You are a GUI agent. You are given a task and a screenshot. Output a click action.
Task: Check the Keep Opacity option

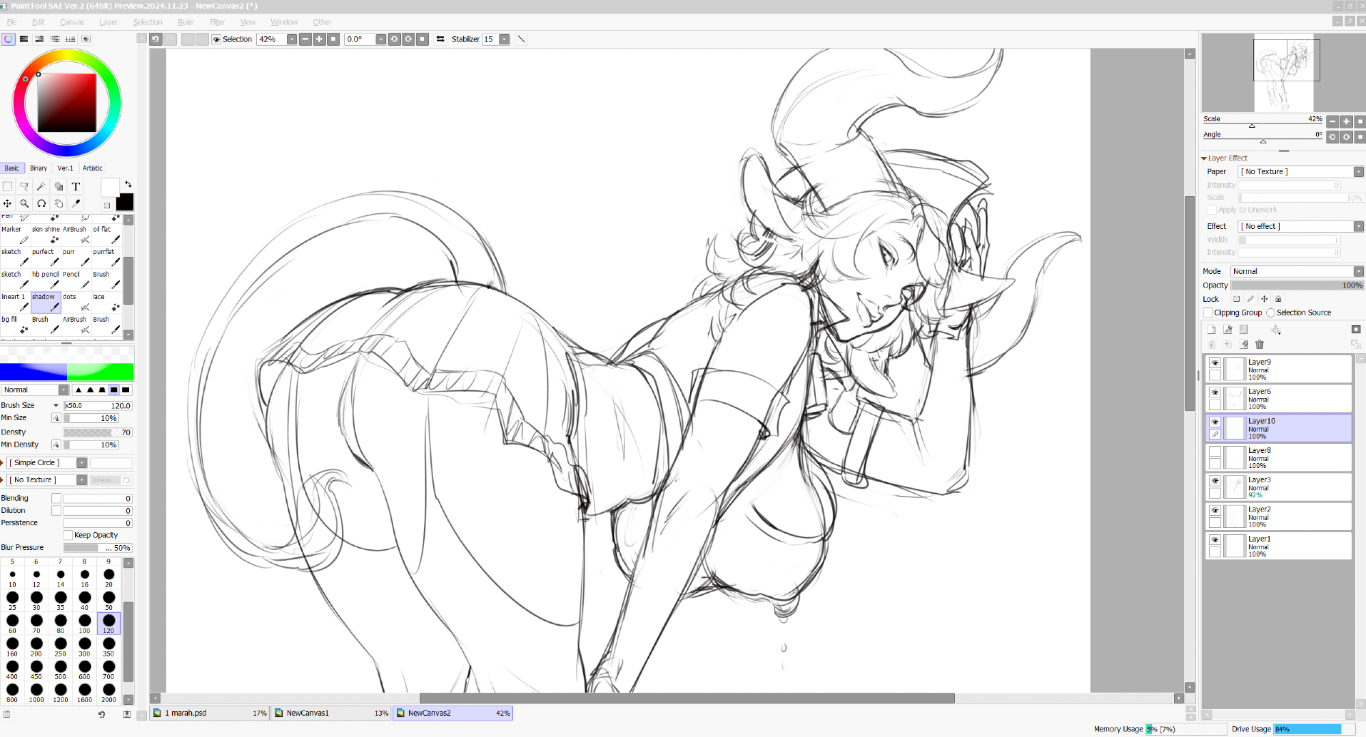(x=68, y=536)
